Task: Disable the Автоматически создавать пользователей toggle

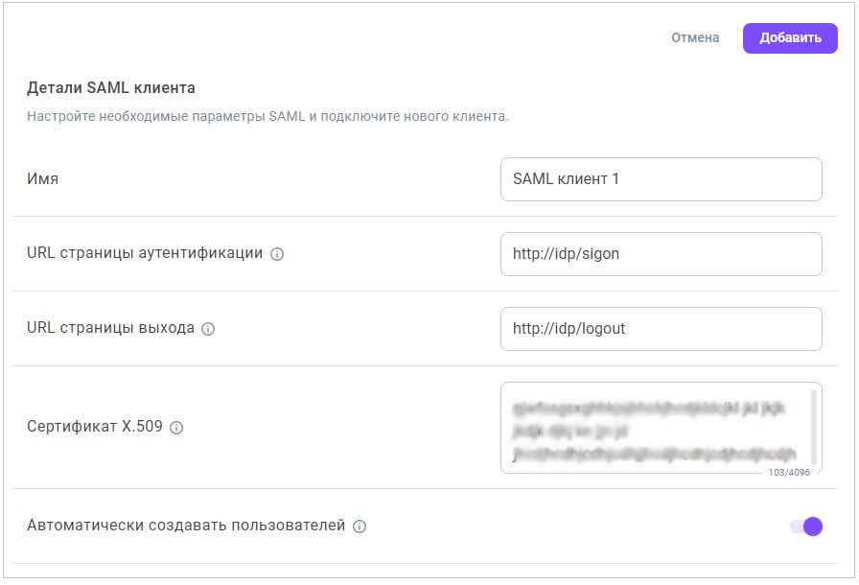Action: pyautogui.click(x=806, y=526)
